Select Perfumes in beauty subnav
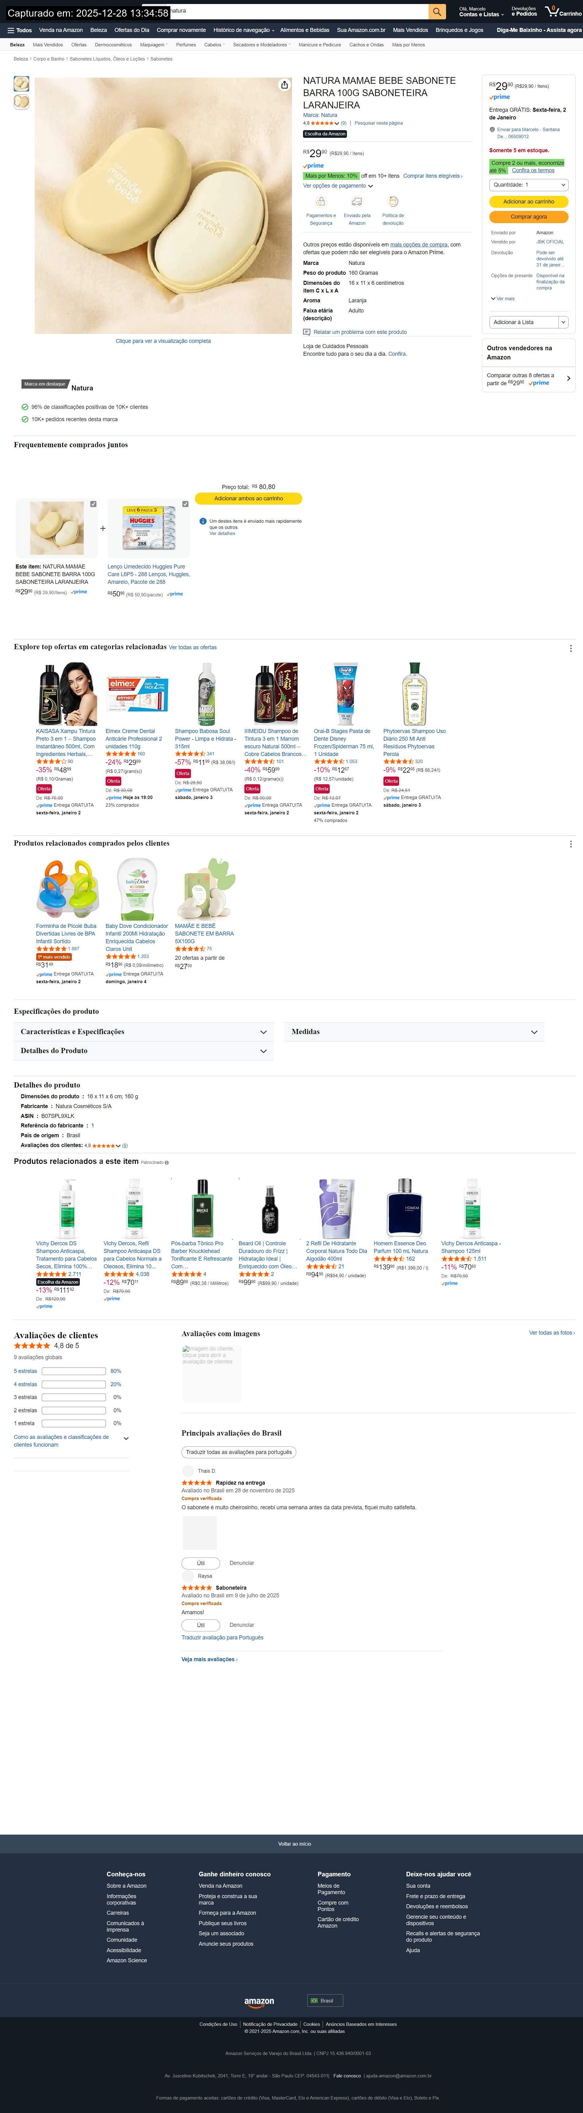583x2113 pixels. coord(185,45)
